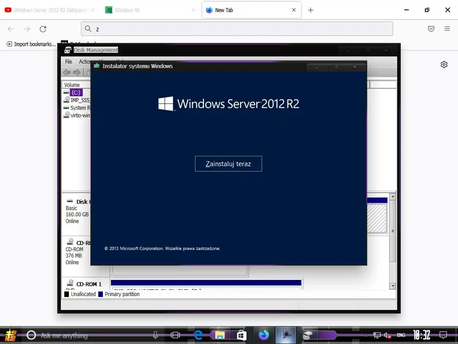This screenshot has width=458, height=344.
Task: Select the System Reserved volume row
Action: coord(77,107)
